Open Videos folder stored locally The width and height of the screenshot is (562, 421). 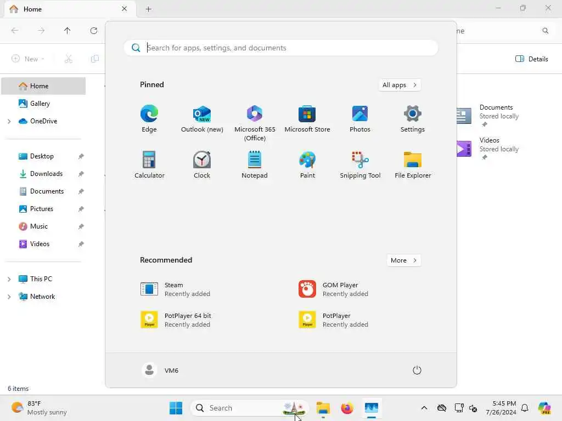point(487,148)
